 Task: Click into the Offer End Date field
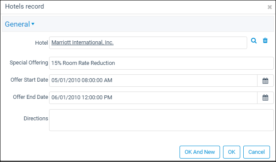(153, 98)
